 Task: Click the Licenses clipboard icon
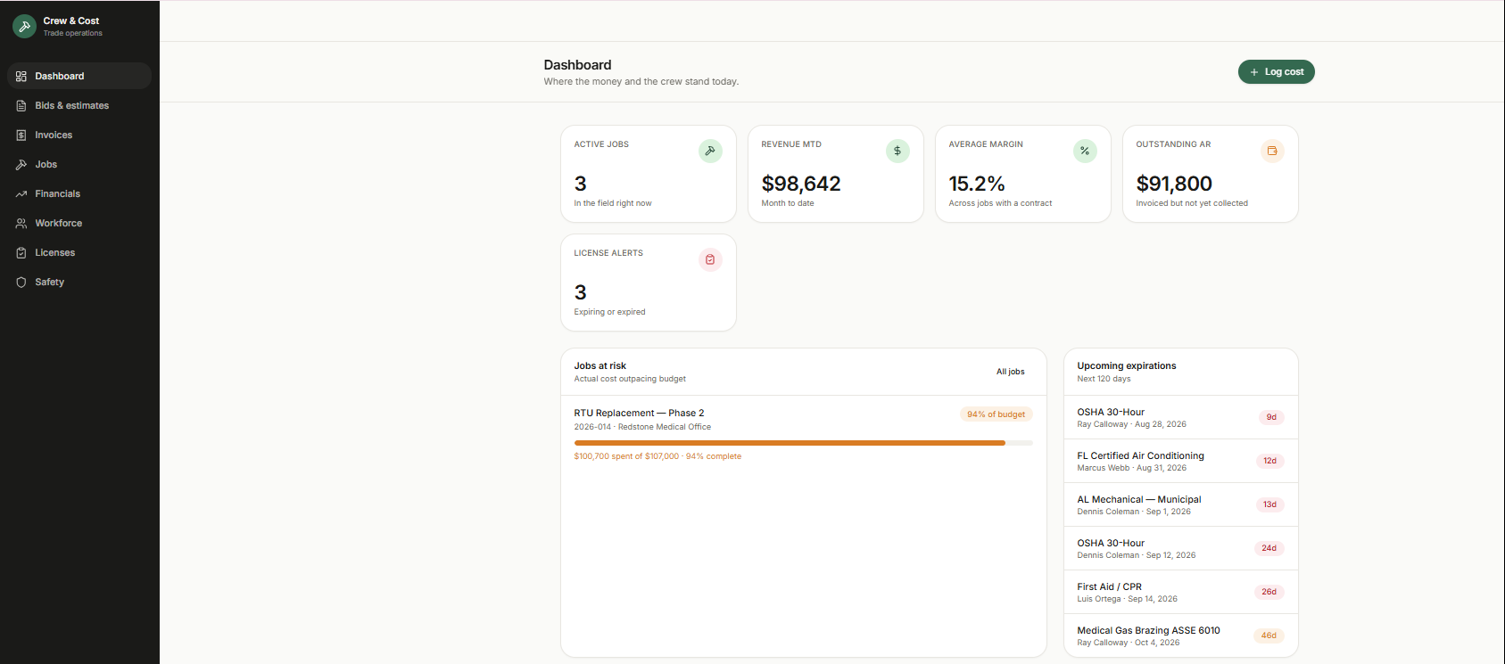(21, 253)
